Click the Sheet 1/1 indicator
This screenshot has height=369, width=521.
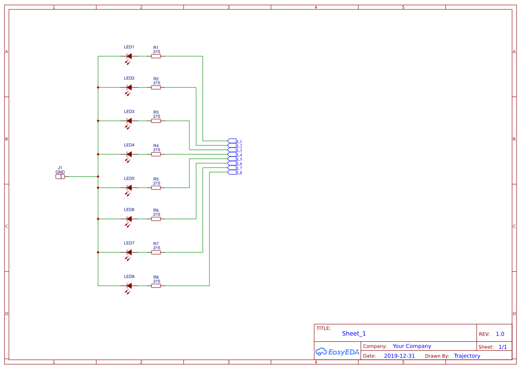point(503,347)
